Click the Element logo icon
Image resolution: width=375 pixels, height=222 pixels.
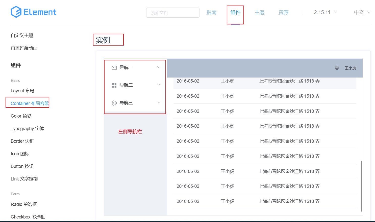coord(16,12)
